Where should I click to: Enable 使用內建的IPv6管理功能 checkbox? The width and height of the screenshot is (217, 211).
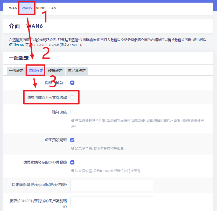point(72,97)
